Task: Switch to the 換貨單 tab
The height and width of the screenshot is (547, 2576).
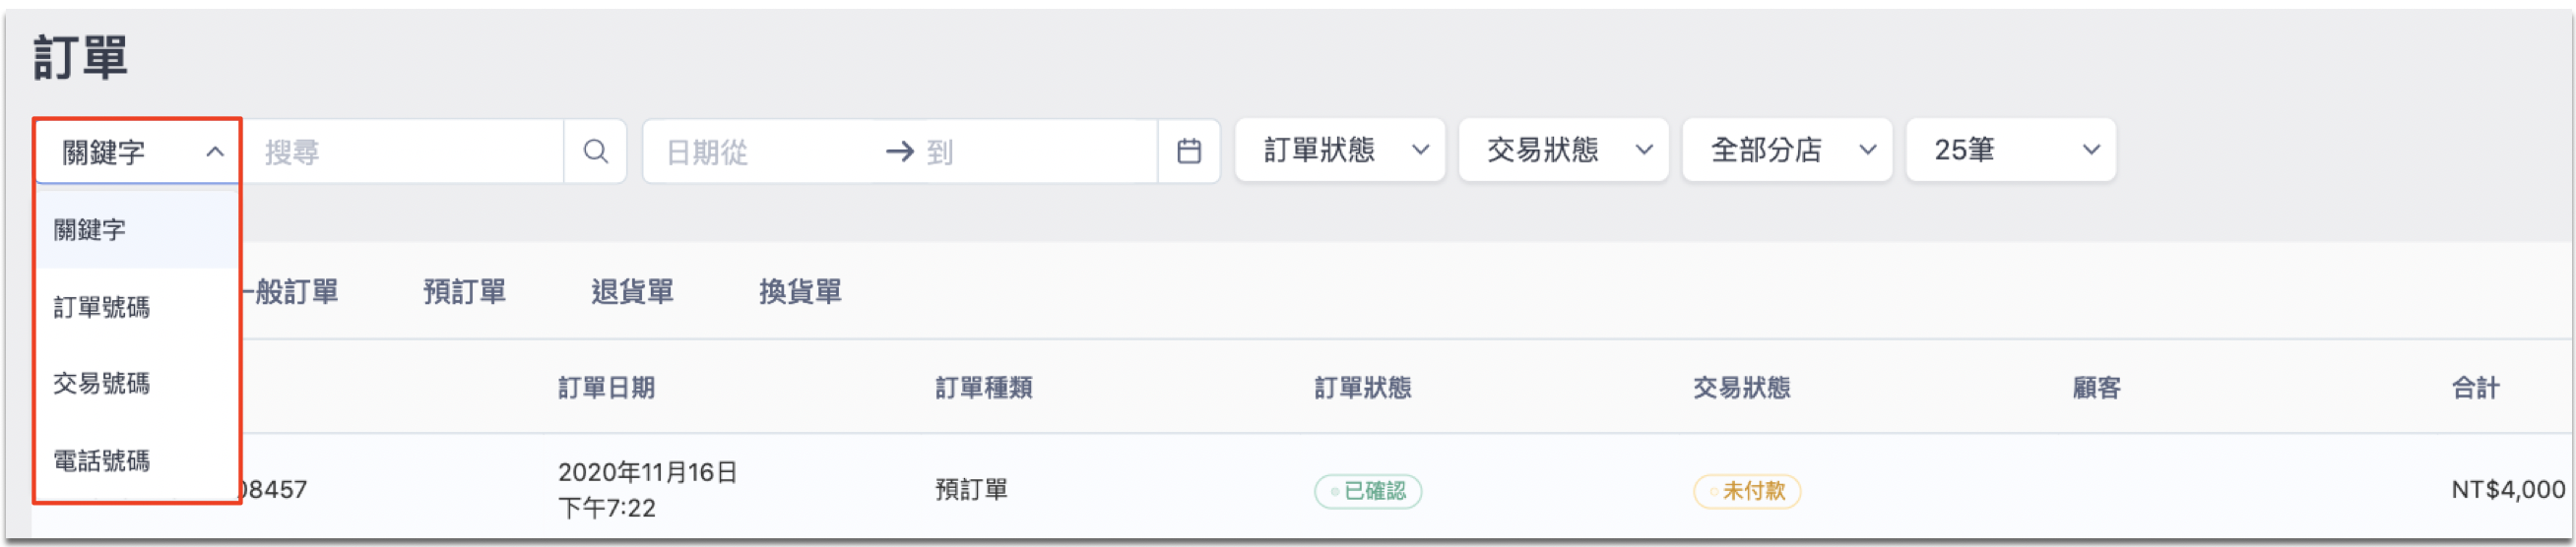Action: [x=800, y=292]
